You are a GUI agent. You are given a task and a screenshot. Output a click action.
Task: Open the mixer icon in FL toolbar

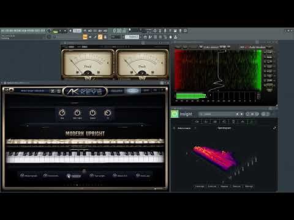[160, 37]
